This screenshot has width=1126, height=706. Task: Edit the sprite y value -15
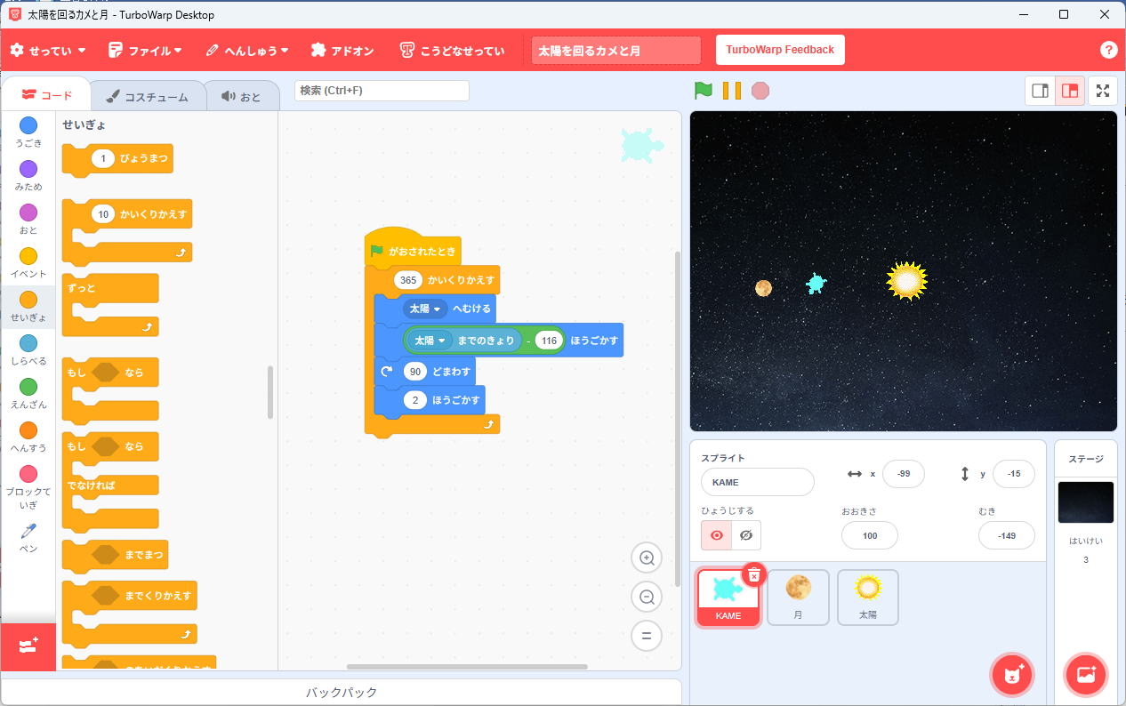[x=1014, y=474]
